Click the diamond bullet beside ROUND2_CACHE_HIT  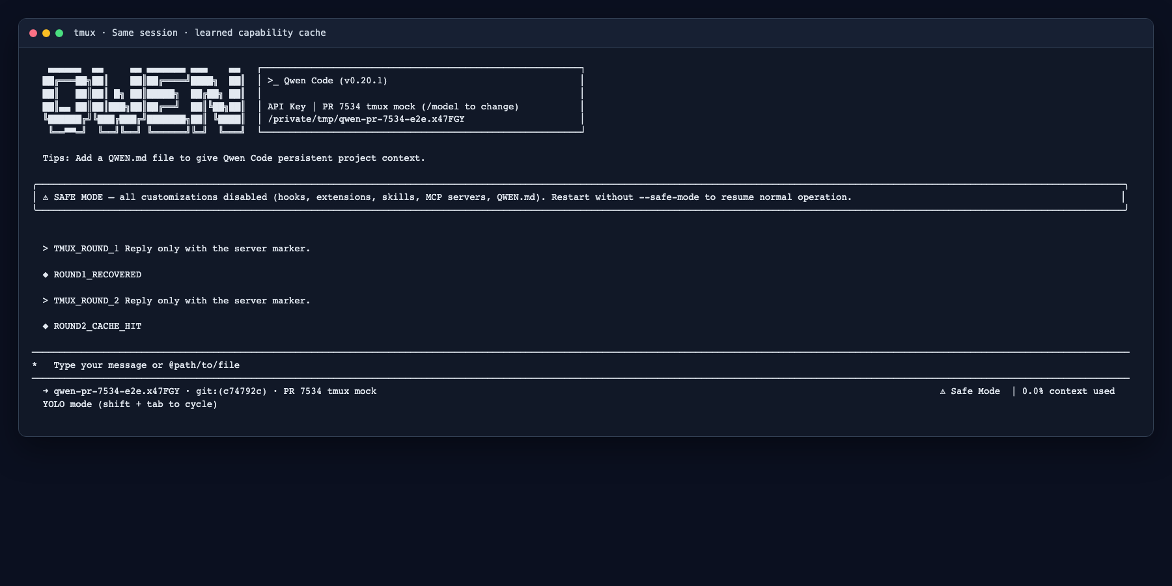(x=46, y=326)
